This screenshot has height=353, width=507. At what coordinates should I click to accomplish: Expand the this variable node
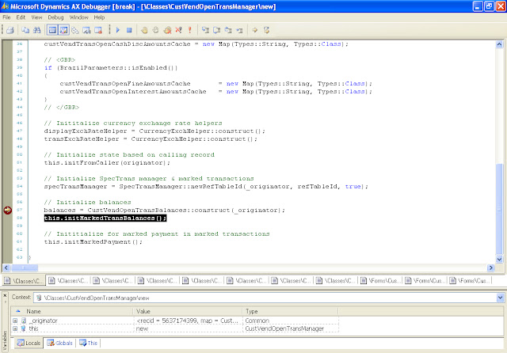click(x=15, y=328)
